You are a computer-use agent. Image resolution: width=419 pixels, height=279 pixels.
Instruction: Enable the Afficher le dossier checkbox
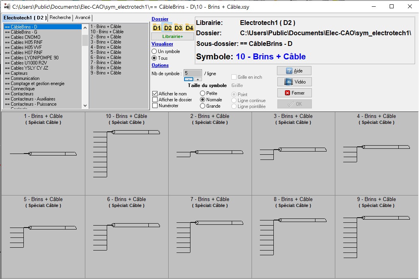click(x=155, y=100)
